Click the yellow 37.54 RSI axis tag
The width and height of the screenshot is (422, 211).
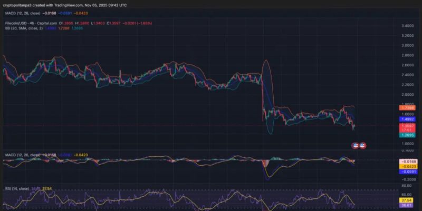[x=407, y=200]
